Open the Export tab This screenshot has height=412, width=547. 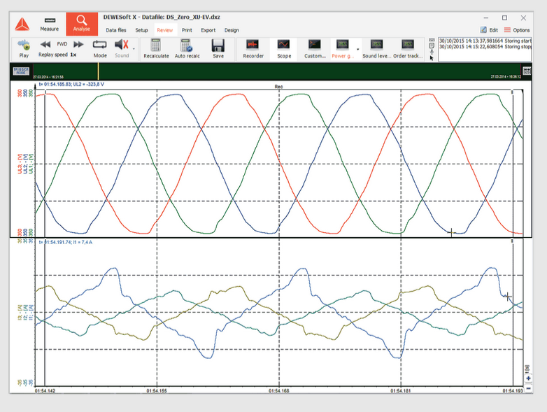pos(208,30)
